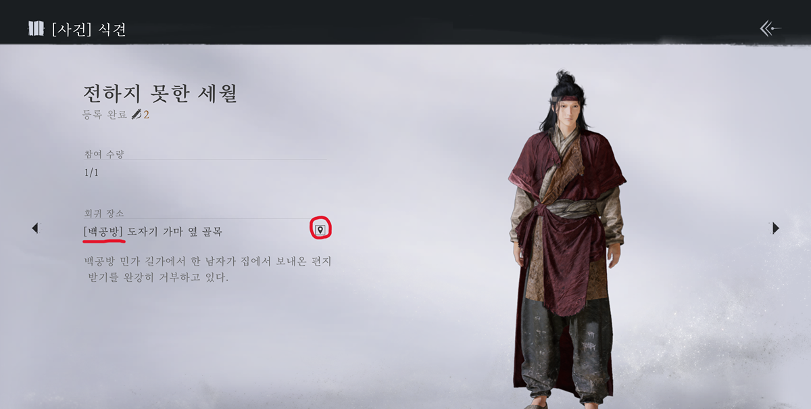811x409 pixels.
Task: Click the 회귀 장소 section label
Action: pyautogui.click(x=104, y=213)
